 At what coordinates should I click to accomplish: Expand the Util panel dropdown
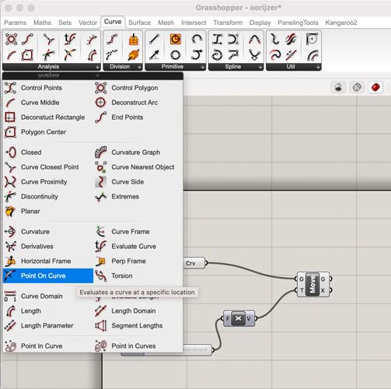point(318,67)
